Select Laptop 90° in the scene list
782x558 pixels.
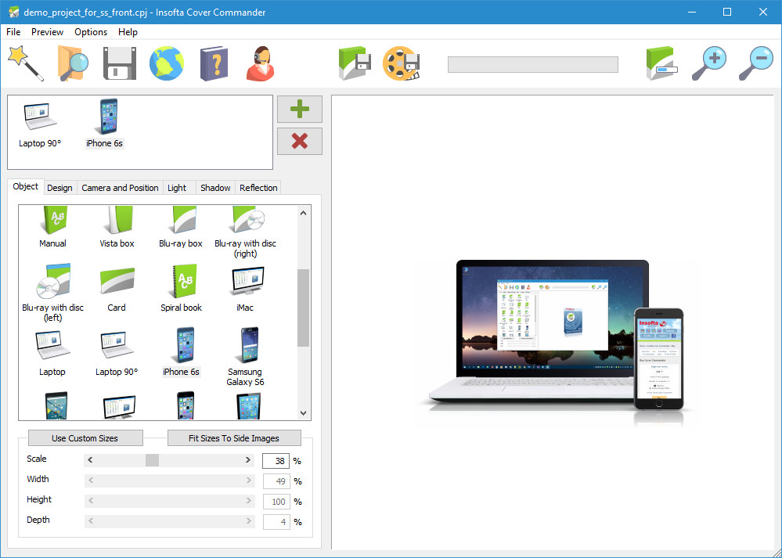point(40,124)
